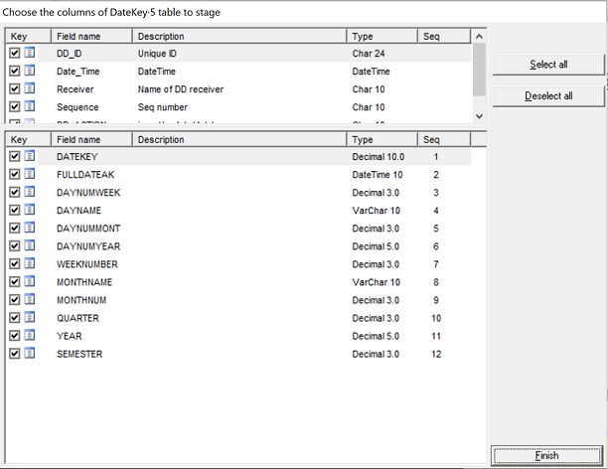Click the field icon next to DAYNAME
The height and width of the screenshot is (469, 608).
30,211
